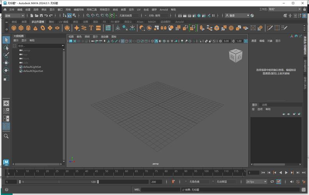Viewport: 309px width, 195px height.
Task: Create a polygon plane from the shelf
Action: [50, 28]
